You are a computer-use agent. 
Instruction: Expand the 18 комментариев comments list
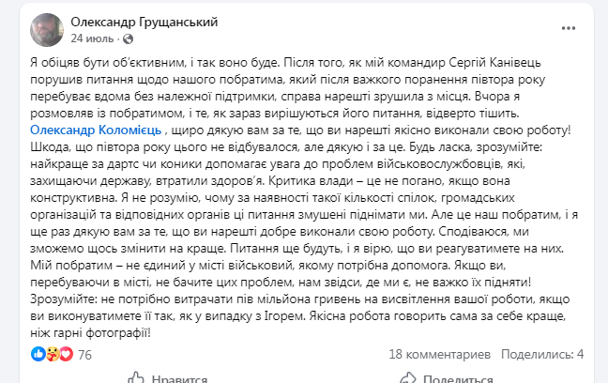[x=440, y=354]
